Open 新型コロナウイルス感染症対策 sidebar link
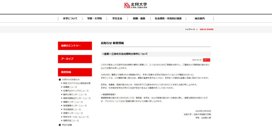272x127 pixels. (x=77, y=83)
